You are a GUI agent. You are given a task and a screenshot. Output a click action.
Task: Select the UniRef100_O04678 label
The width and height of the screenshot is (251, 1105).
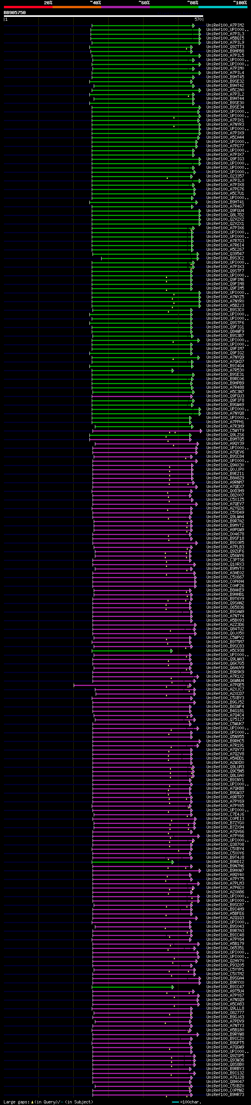(x=225, y=534)
